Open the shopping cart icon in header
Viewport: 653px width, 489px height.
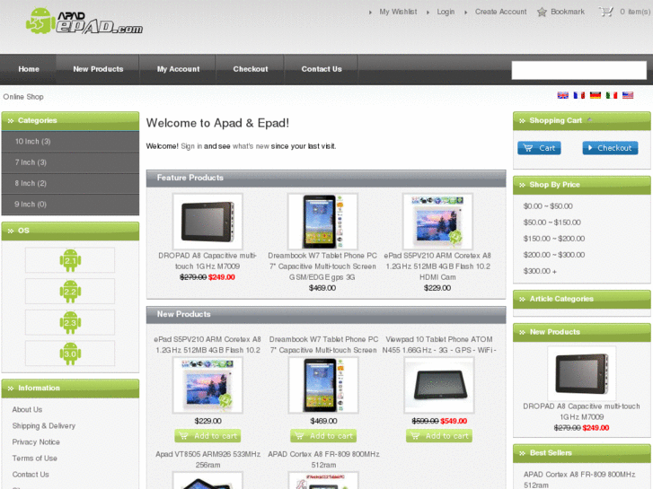606,12
